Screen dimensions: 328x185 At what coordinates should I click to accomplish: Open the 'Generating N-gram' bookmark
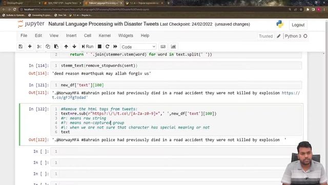point(40,15)
